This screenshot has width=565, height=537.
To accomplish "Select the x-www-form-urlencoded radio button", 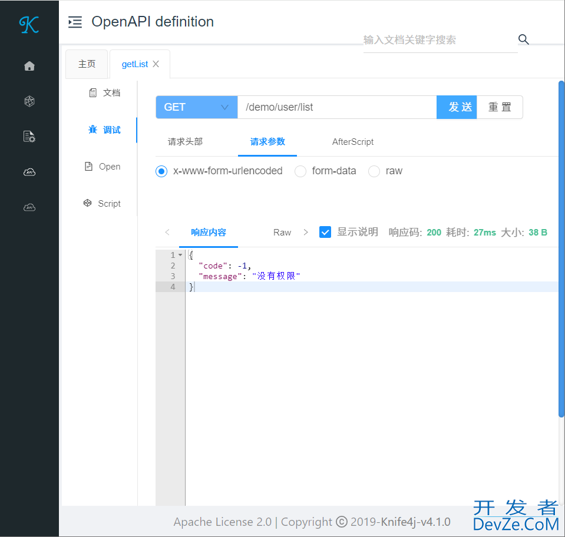I will pyautogui.click(x=161, y=171).
